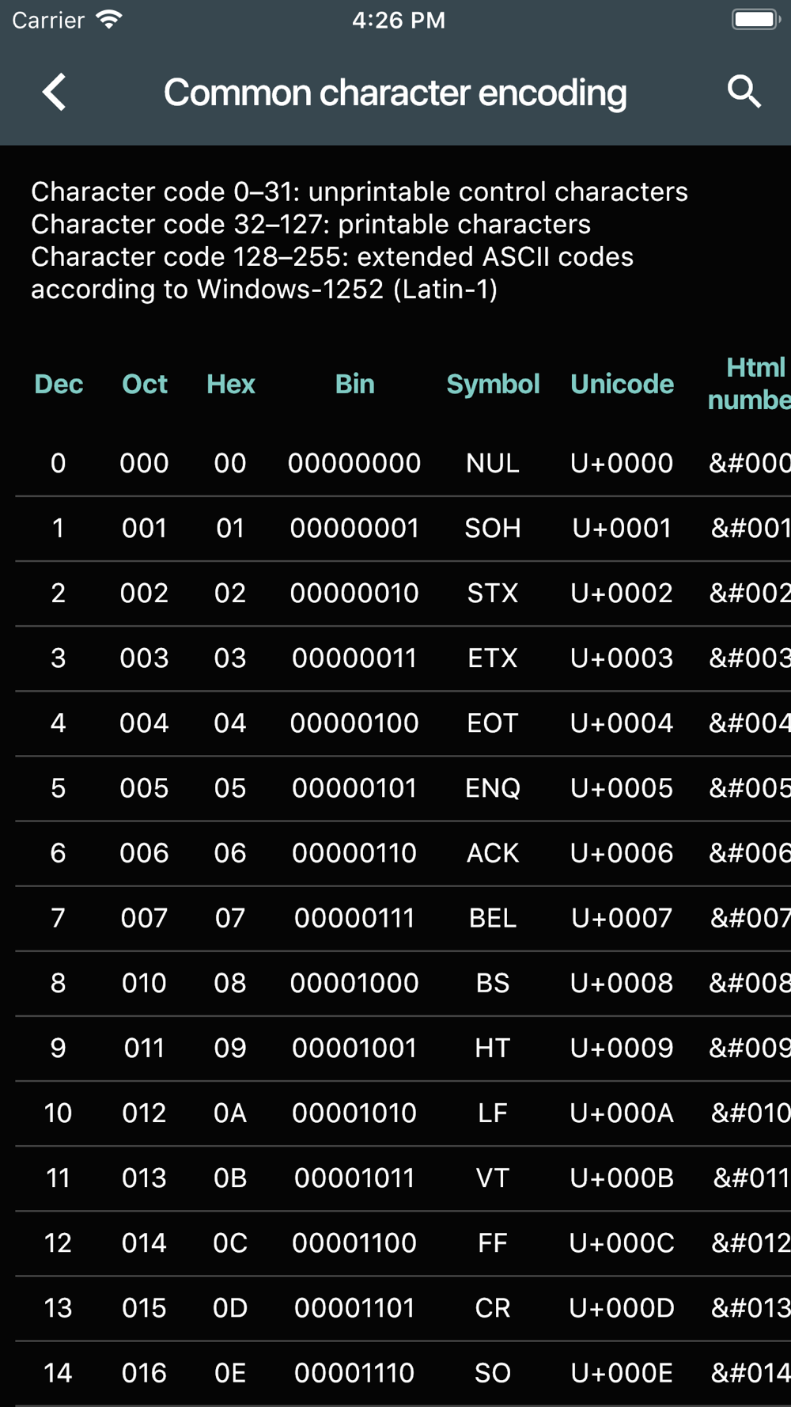Viewport: 791px width, 1407px height.
Task: Tap the clock showing 4:26 PM
Action: click(399, 20)
